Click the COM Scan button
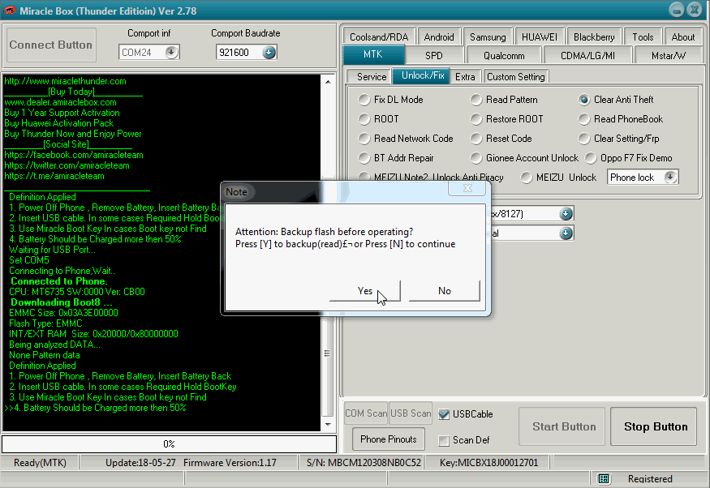This screenshot has width=710, height=488. click(x=366, y=413)
